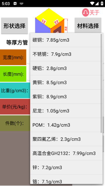Select POM 1.42g/cm3 option

[x=66, y=125]
